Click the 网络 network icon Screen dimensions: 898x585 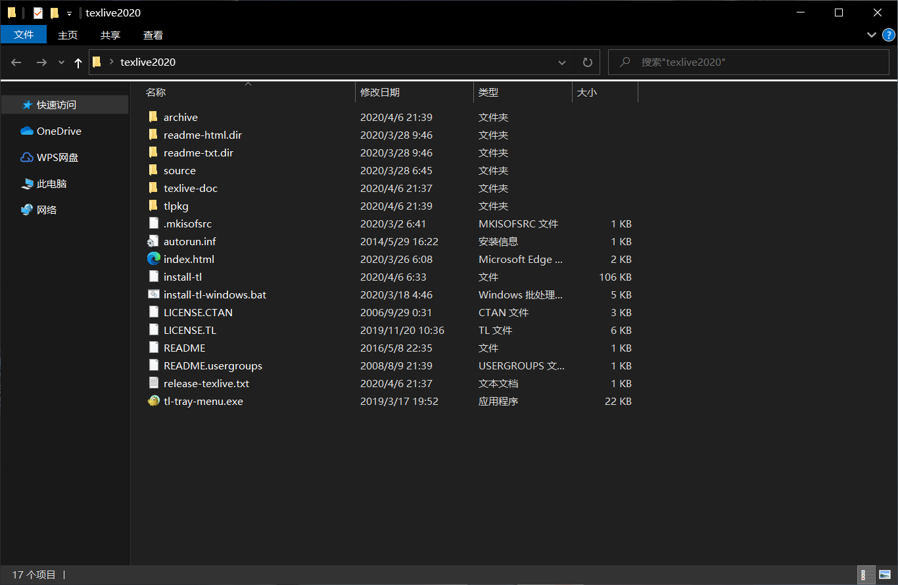click(x=27, y=210)
